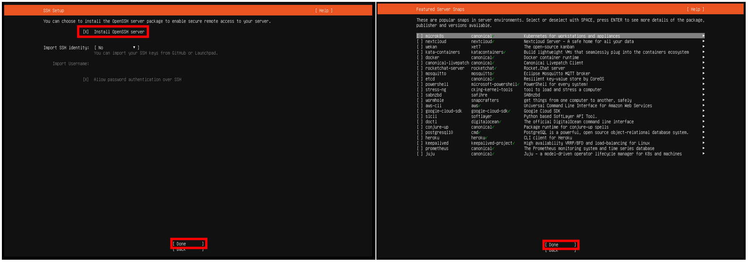Click description Rocket.Chat server
The height and width of the screenshot is (263, 748).
tap(544, 68)
